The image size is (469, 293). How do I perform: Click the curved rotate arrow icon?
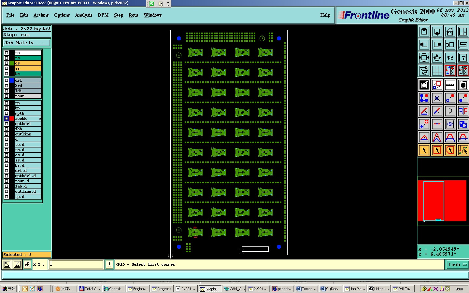(x=450, y=111)
